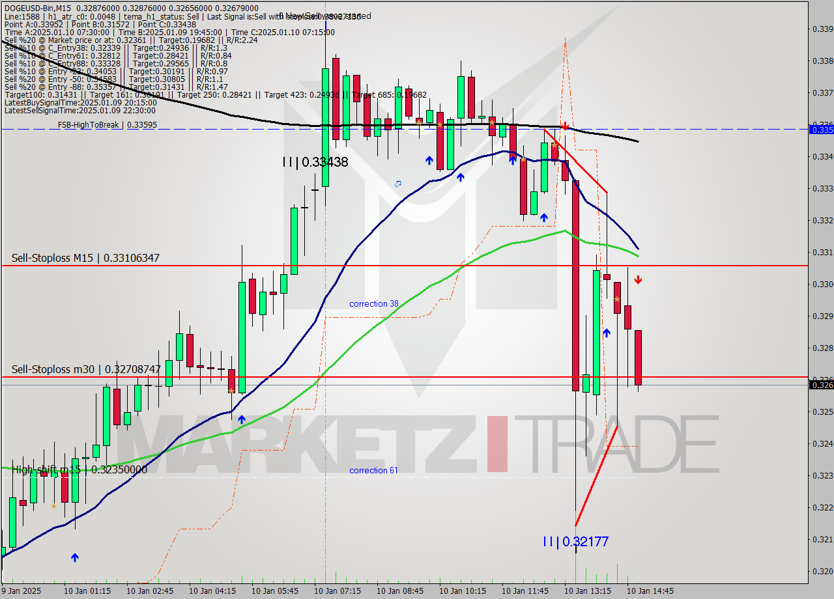The width and height of the screenshot is (834, 599).
Task: Click the 10 Jan 07:15 time label
Action: pyautogui.click(x=338, y=591)
